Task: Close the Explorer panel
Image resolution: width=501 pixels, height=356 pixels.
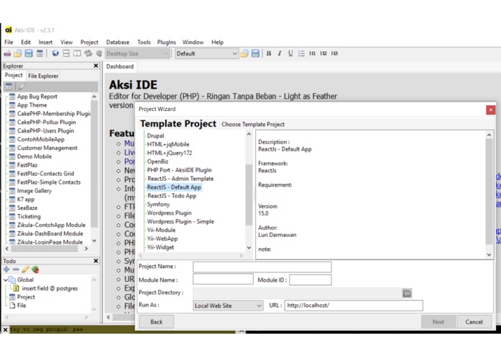Action: 96,66
